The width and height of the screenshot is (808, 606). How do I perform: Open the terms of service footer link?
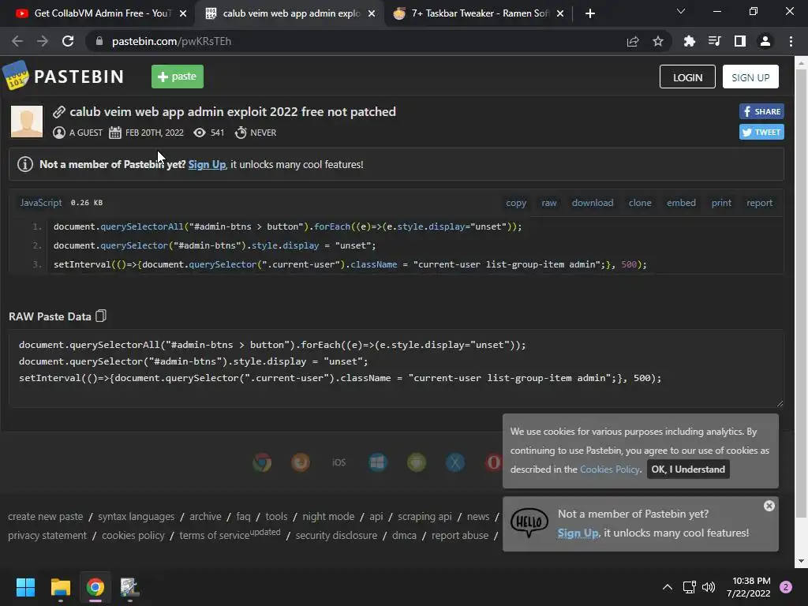[215, 536]
